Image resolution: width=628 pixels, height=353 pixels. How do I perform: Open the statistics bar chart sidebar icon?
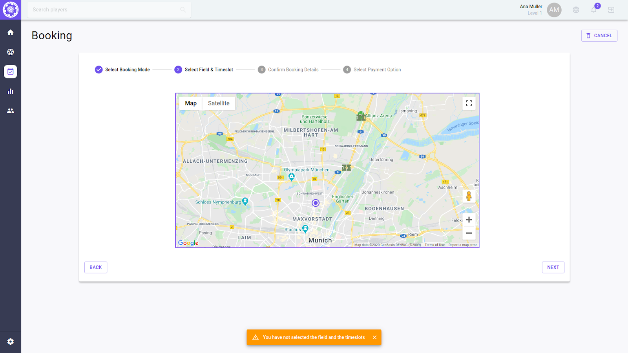(11, 91)
